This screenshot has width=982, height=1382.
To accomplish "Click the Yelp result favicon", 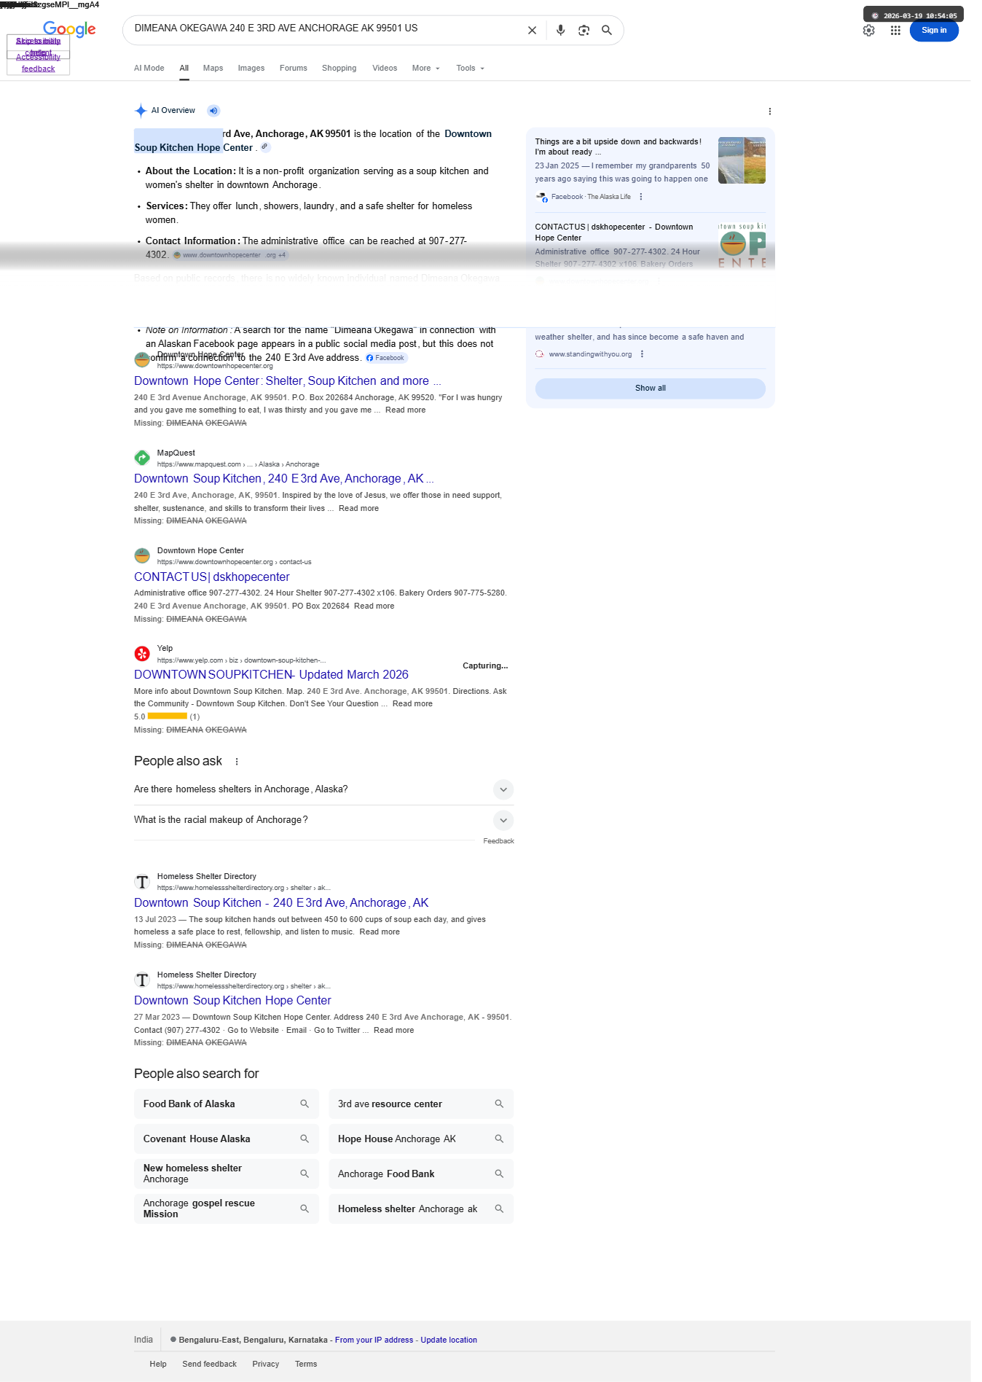I will (142, 654).
